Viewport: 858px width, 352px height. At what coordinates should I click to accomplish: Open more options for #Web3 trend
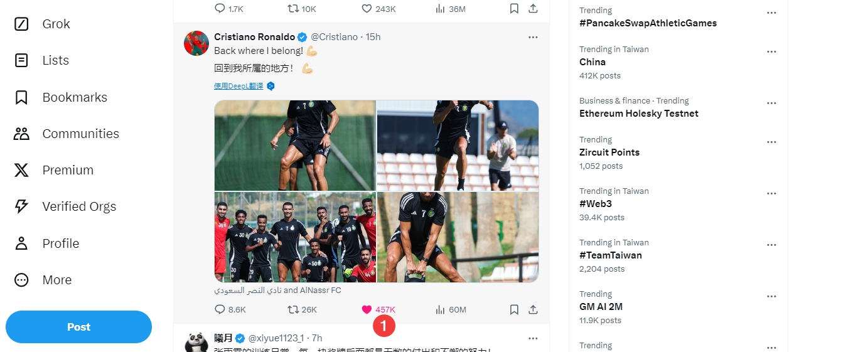[771, 193]
